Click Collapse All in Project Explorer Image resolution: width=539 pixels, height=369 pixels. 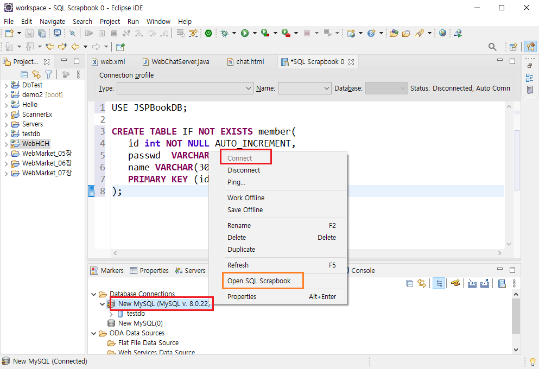[x=24, y=74]
